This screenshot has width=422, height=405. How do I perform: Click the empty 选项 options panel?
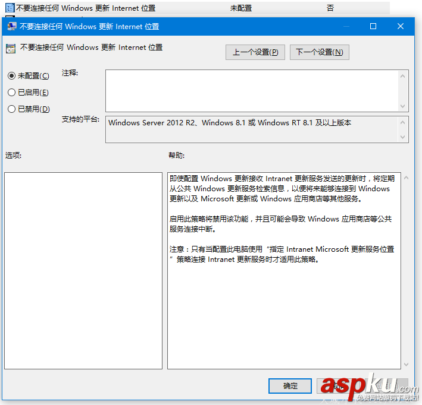83,271
